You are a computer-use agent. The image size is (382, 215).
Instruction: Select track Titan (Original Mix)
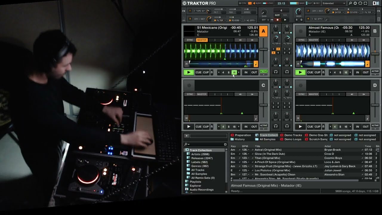click(267, 158)
